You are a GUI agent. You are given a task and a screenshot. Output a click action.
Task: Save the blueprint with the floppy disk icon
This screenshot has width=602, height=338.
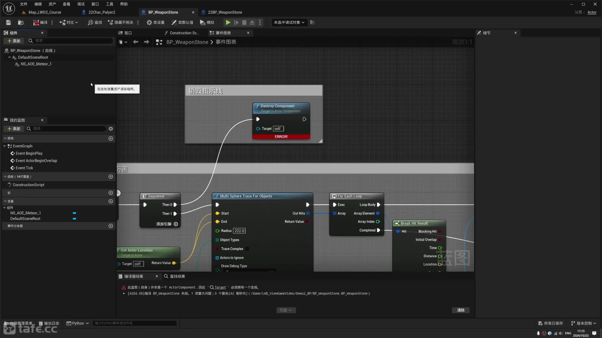click(8, 23)
